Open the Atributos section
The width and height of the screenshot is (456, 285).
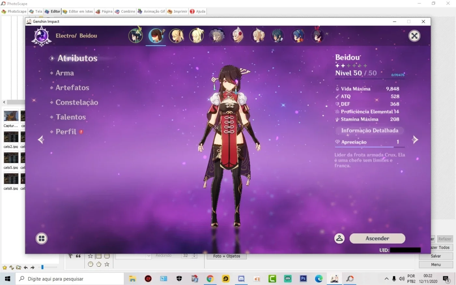(x=77, y=58)
